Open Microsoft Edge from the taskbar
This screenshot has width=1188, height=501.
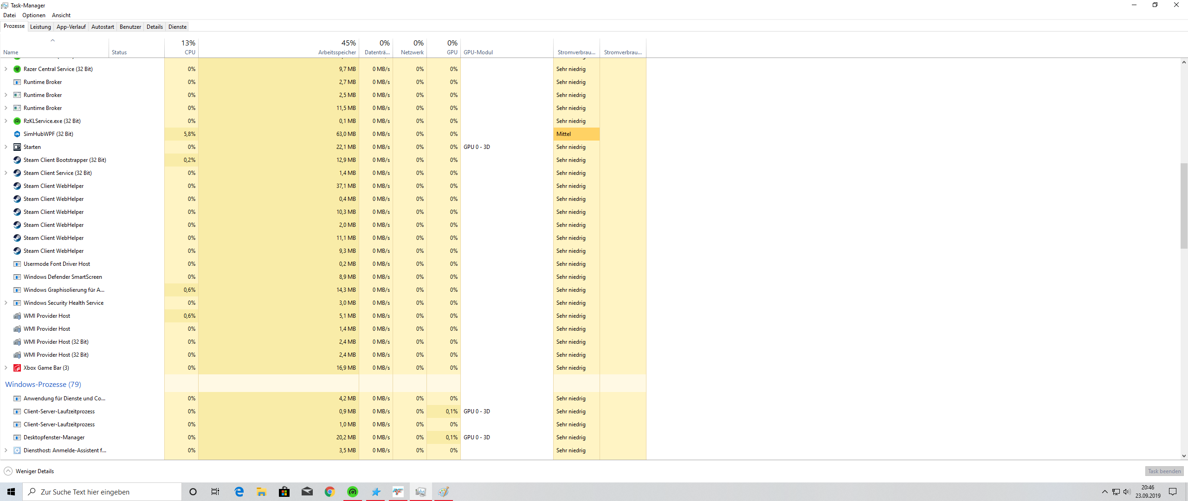point(239,492)
